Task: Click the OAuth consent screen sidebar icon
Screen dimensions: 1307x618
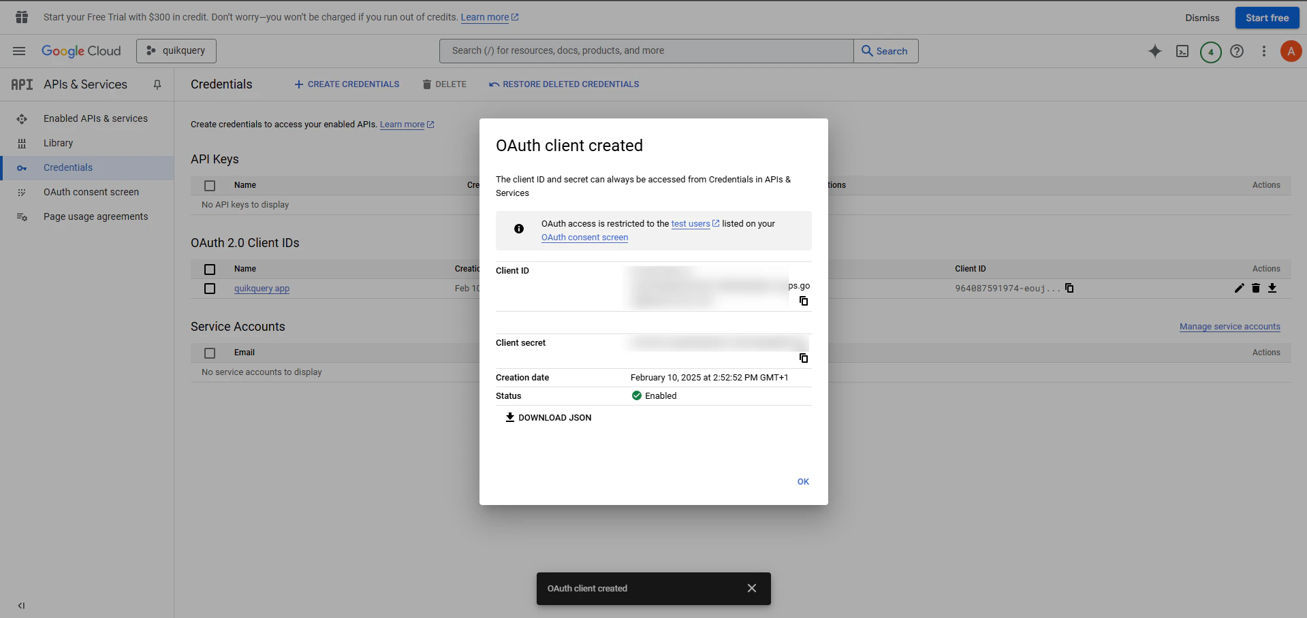Action: click(x=22, y=192)
